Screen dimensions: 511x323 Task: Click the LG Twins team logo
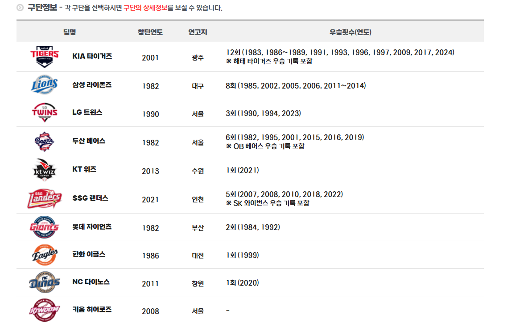pyautogui.click(x=44, y=113)
